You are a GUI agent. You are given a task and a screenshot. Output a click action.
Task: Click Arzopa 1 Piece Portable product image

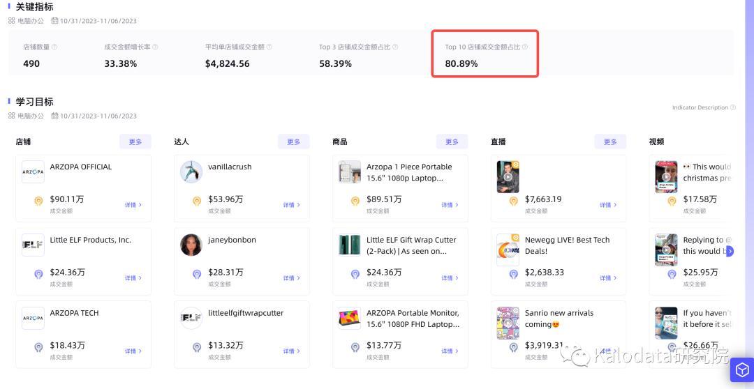click(x=350, y=172)
